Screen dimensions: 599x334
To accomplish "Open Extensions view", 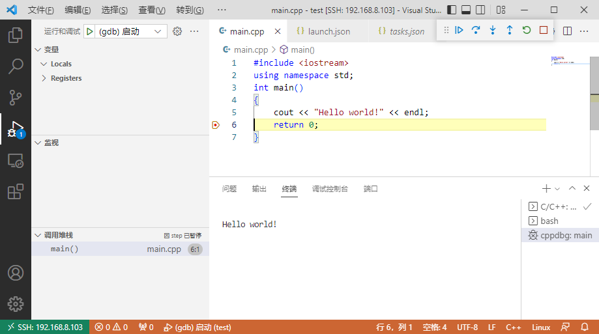I will click(15, 191).
